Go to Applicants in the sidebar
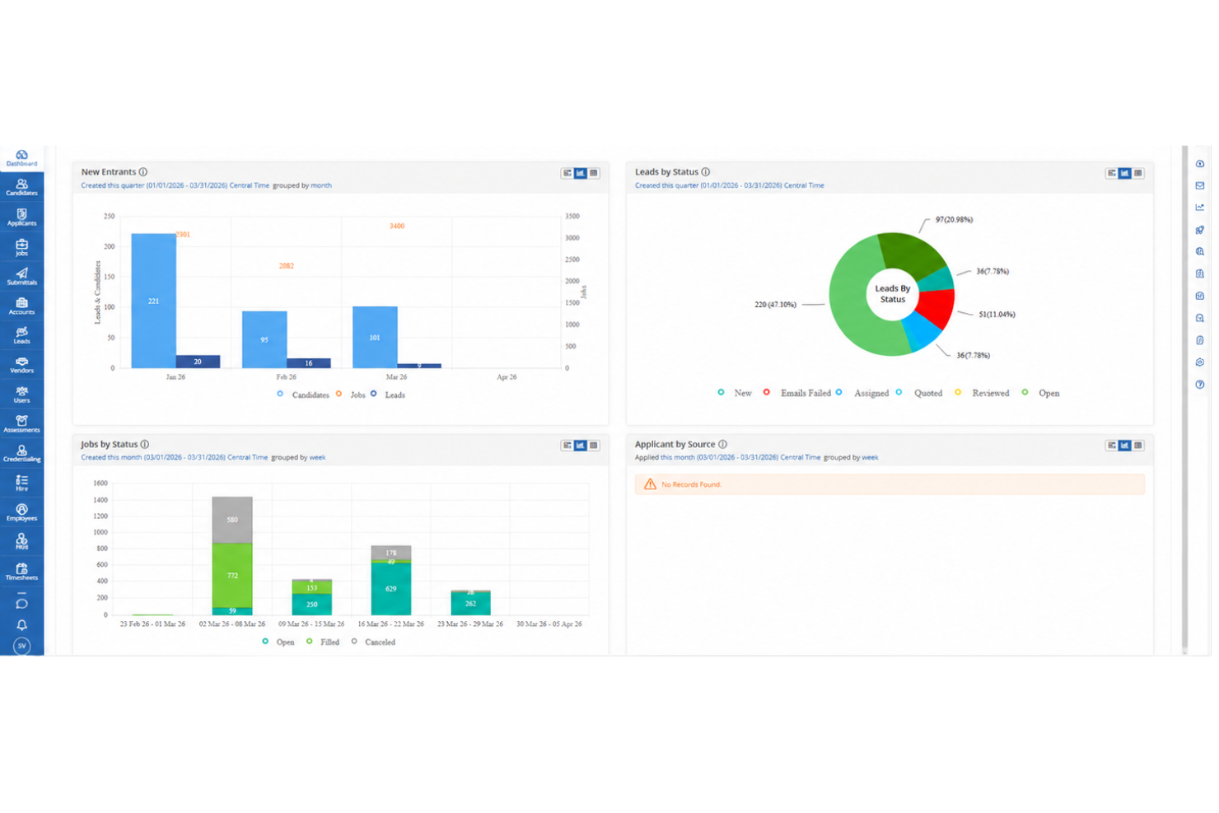Screen dimensions: 1219x813 [x=21, y=217]
